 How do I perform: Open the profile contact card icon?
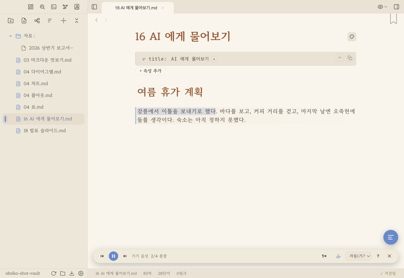pyautogui.click(x=77, y=7)
